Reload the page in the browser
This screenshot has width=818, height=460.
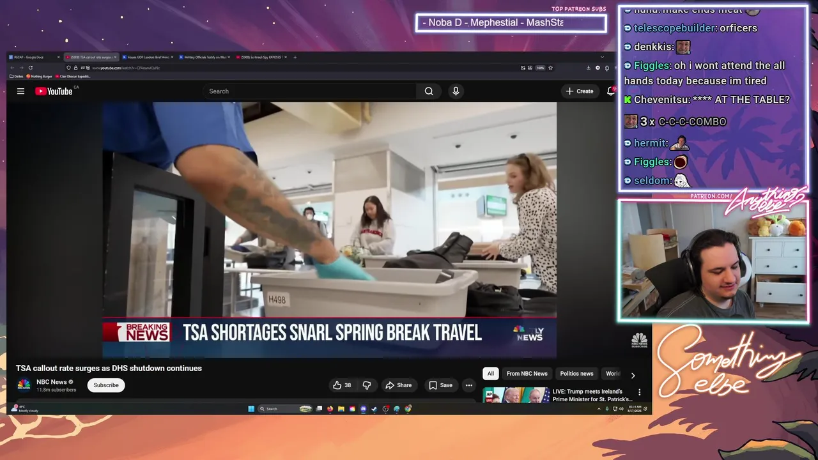pos(30,68)
